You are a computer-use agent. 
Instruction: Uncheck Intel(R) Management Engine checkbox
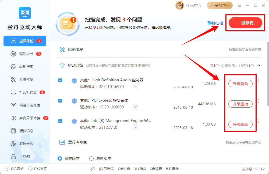coord(60,121)
